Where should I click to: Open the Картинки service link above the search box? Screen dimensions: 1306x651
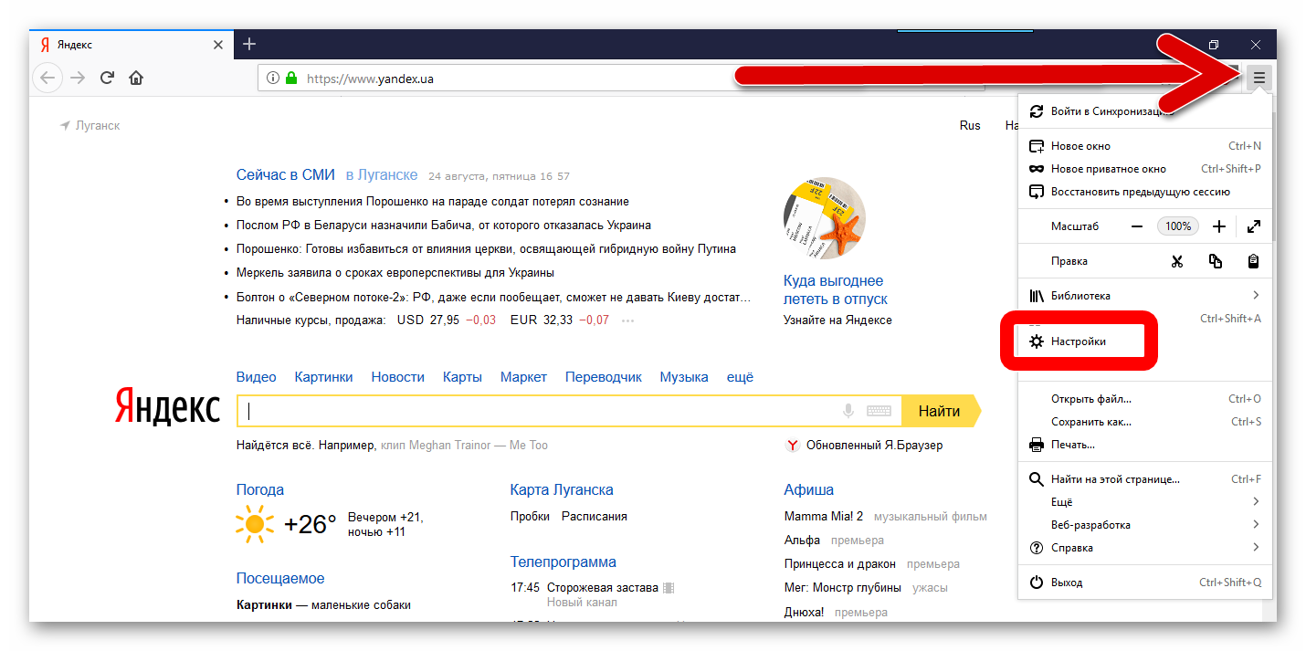pos(323,377)
